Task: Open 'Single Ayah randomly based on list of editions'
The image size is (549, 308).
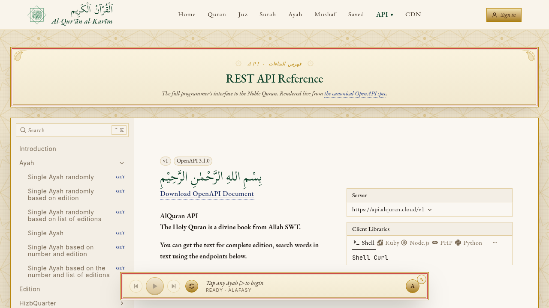Action: point(72,216)
